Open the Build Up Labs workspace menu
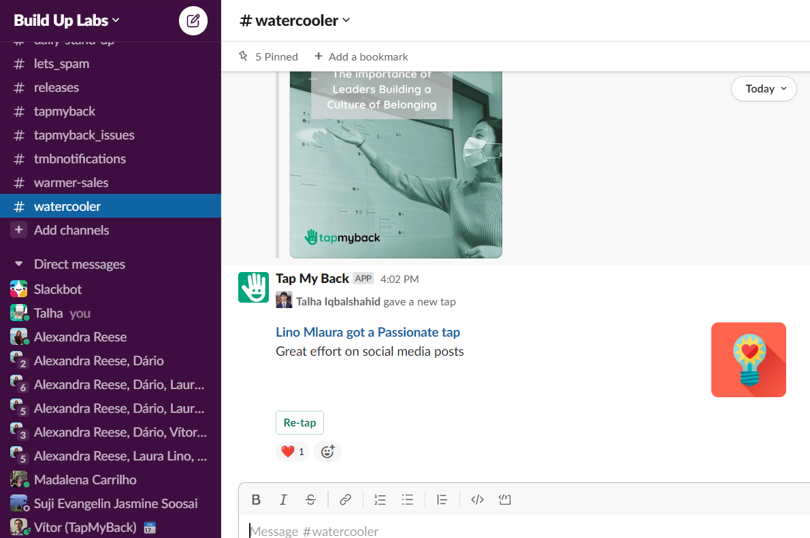The height and width of the screenshot is (538, 810). pos(67,20)
